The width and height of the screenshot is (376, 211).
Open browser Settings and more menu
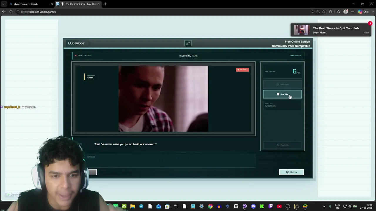(353, 12)
